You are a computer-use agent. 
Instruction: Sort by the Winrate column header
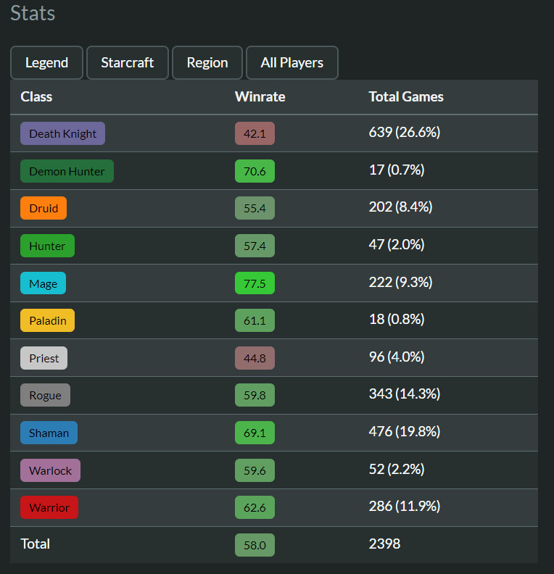pyautogui.click(x=260, y=96)
